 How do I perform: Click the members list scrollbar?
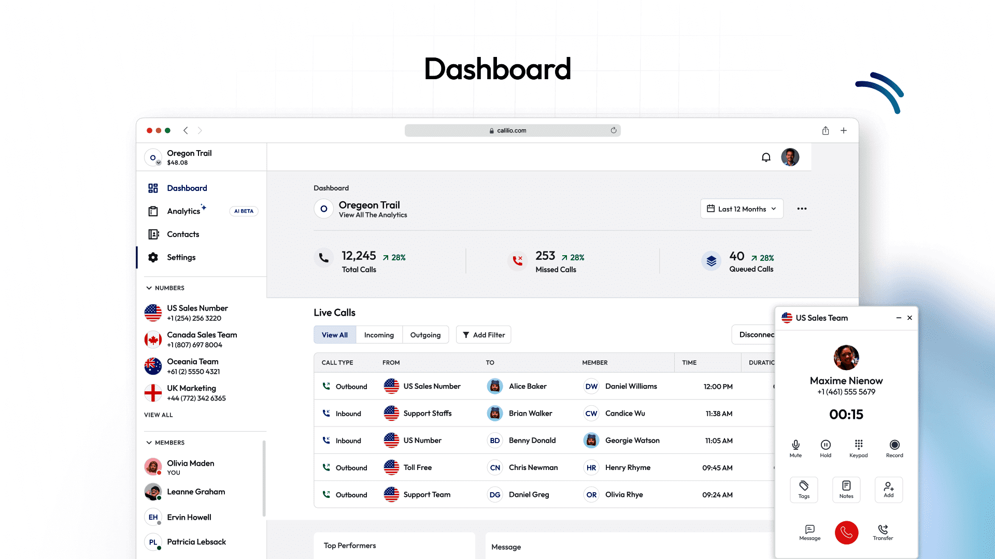264,478
